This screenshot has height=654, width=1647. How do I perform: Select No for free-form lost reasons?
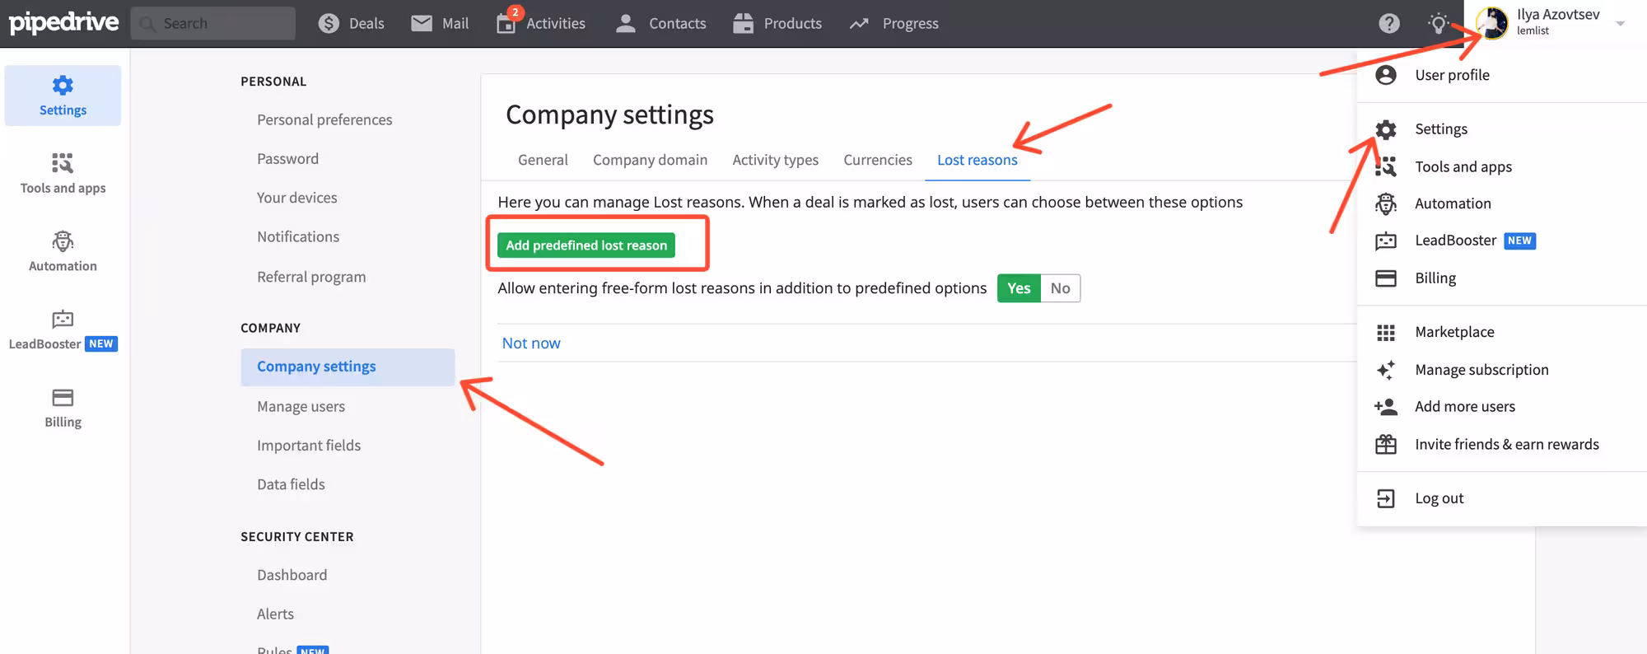point(1060,288)
